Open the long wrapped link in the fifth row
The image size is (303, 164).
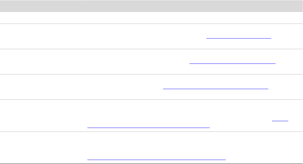tap(148, 126)
